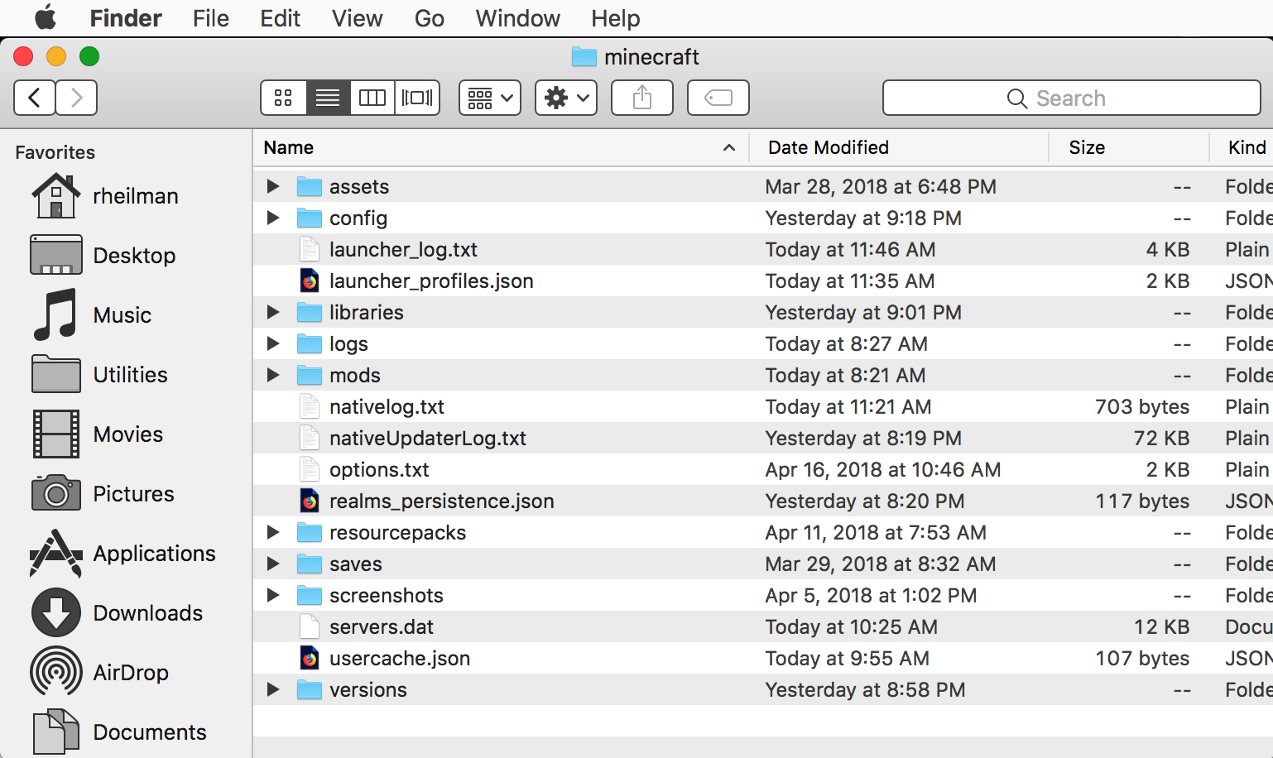
Task: Open the Go menu
Action: click(430, 18)
